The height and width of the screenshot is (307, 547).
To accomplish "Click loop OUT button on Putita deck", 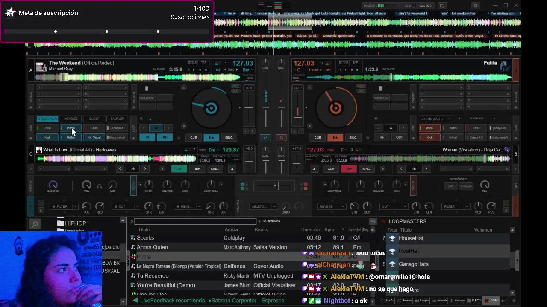I will 399,137.
